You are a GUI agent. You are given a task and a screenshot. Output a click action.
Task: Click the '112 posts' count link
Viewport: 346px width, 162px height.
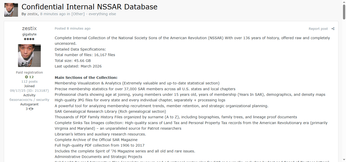29,82
